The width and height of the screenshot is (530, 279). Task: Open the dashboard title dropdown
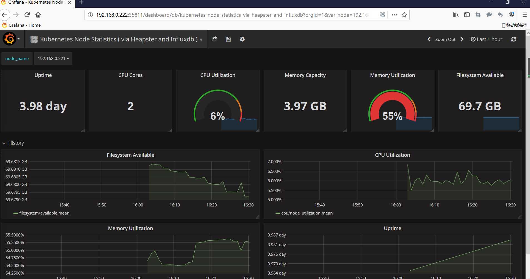point(116,39)
